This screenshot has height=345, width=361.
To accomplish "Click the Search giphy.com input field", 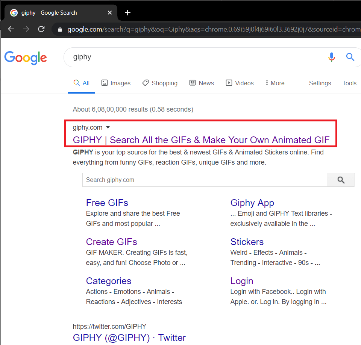I will click(x=204, y=180).
